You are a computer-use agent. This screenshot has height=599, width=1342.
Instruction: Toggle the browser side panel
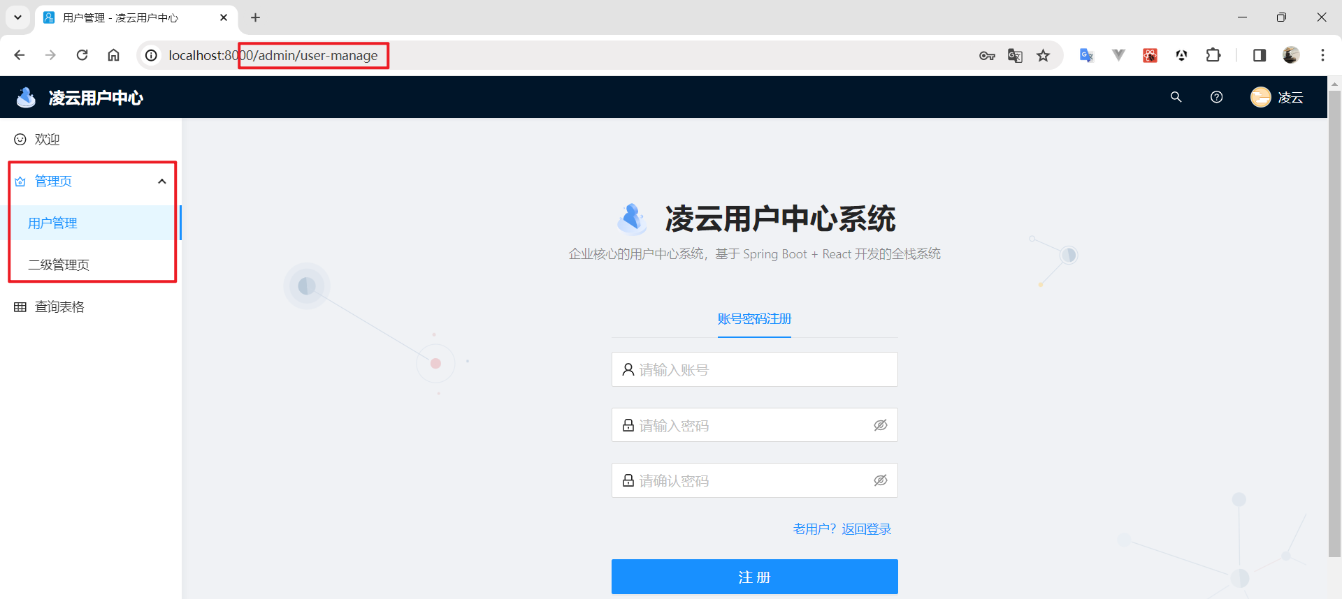coord(1259,55)
